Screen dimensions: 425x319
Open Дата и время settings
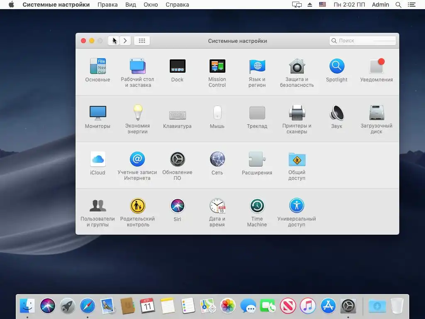click(x=217, y=213)
